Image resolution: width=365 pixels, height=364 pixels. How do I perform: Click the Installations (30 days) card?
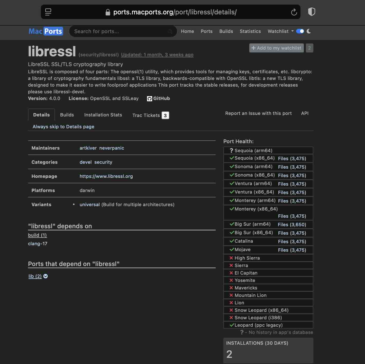(268, 350)
